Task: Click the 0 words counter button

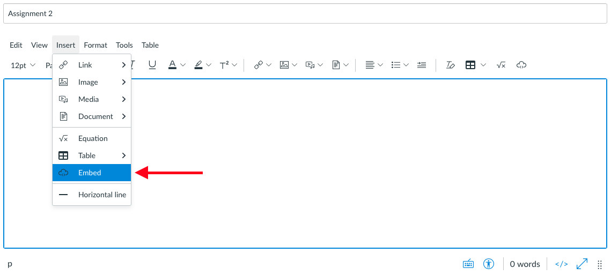Action: 525,264
